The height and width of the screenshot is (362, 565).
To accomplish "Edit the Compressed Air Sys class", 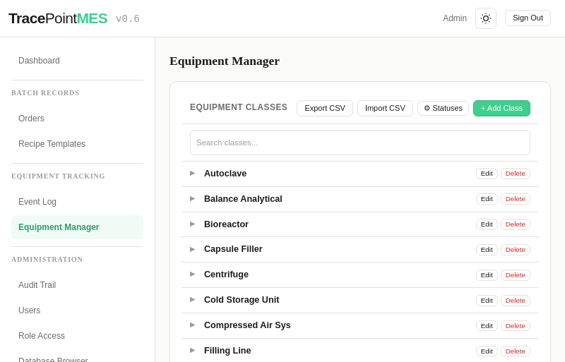I will 487,326.
